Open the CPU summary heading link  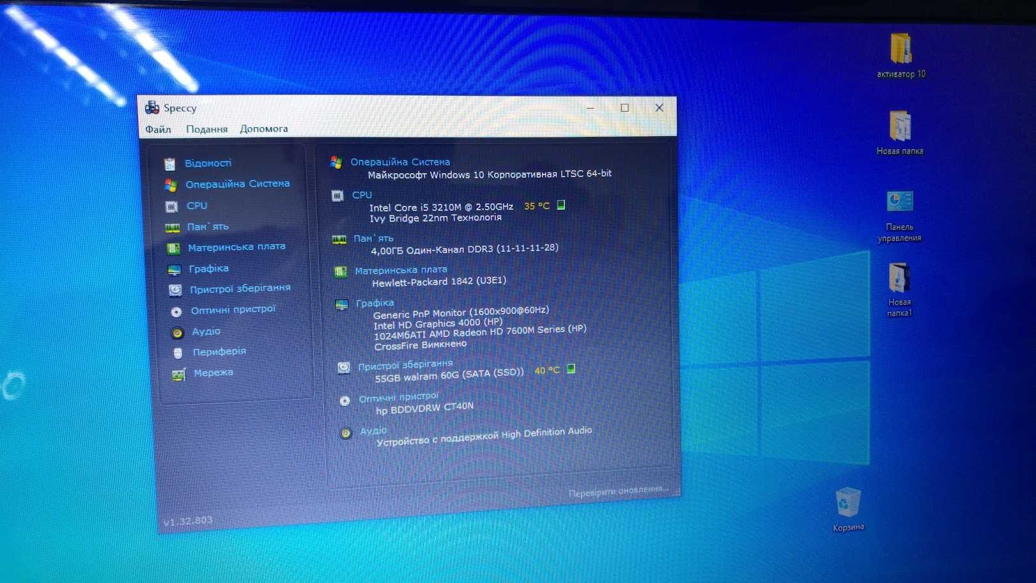coord(362,195)
